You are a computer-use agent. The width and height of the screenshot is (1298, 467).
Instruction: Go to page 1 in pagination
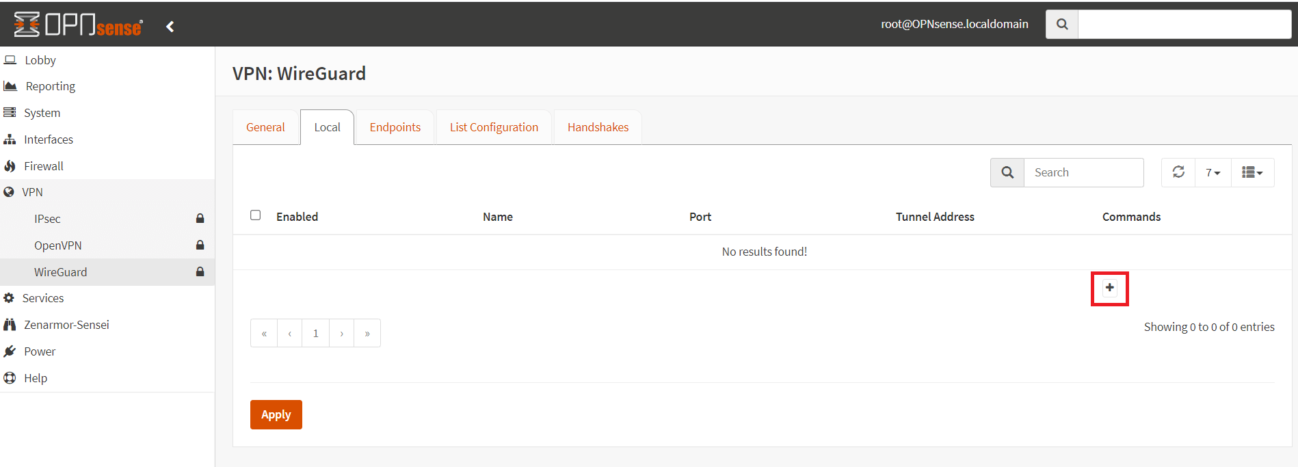point(316,334)
